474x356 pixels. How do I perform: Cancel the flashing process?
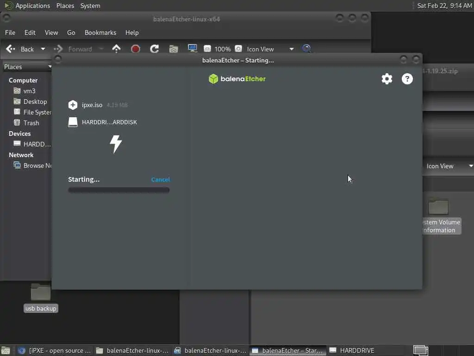click(x=161, y=179)
